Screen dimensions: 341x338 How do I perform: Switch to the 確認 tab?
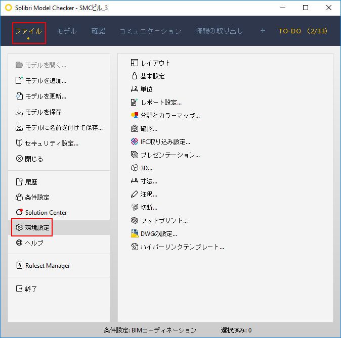coord(98,31)
